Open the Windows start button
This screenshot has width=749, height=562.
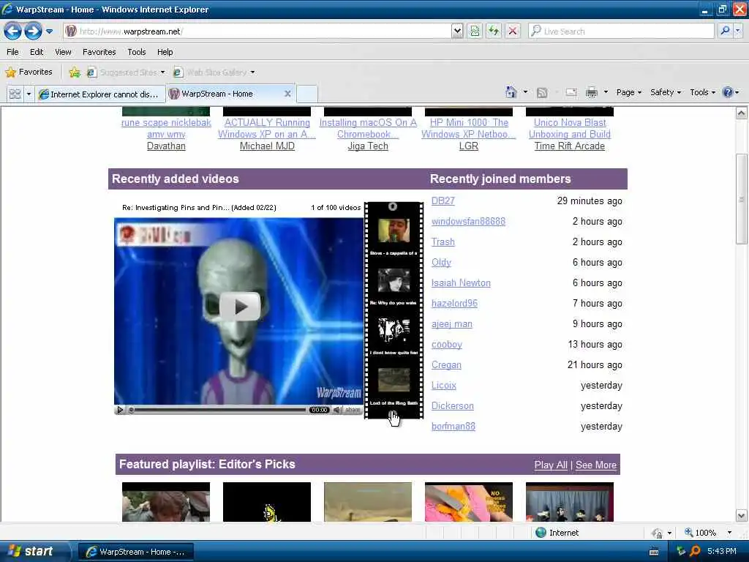[x=32, y=552]
